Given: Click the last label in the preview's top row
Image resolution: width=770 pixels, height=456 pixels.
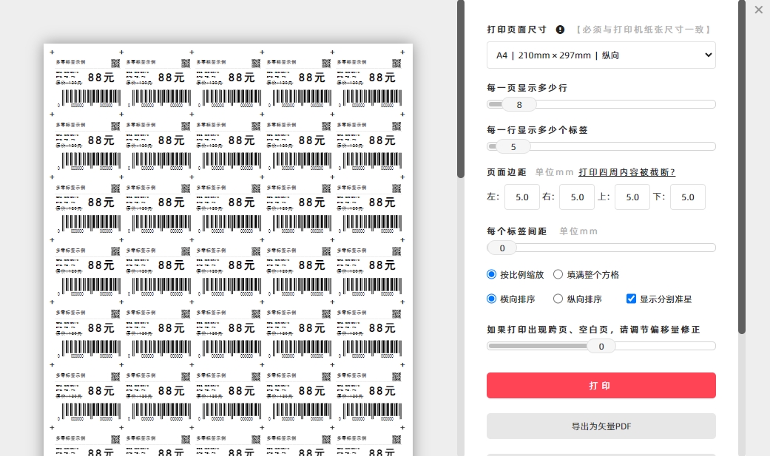Looking at the screenshot, I should click(368, 83).
